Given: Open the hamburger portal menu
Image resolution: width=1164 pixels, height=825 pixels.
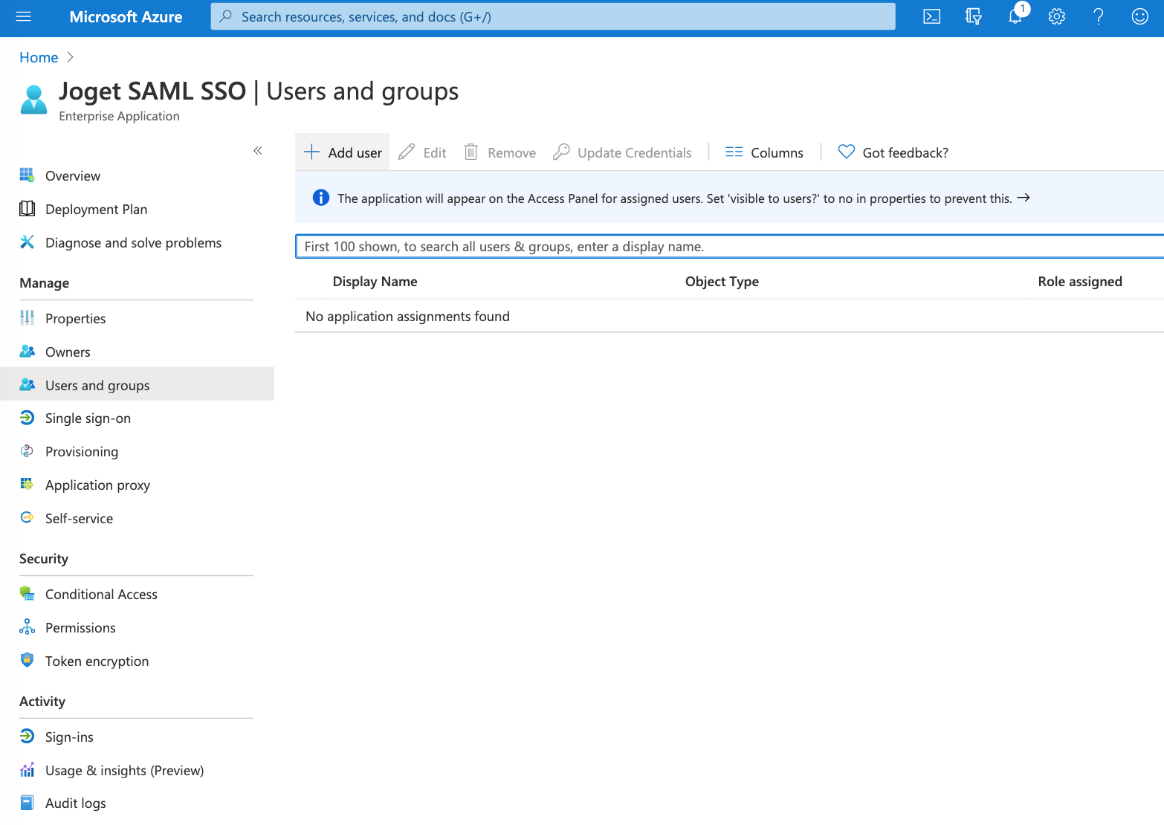Looking at the screenshot, I should (x=24, y=16).
